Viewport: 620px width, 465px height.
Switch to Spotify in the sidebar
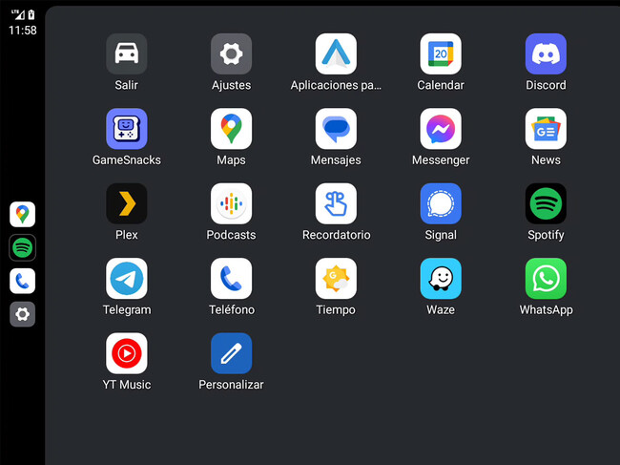(23, 247)
